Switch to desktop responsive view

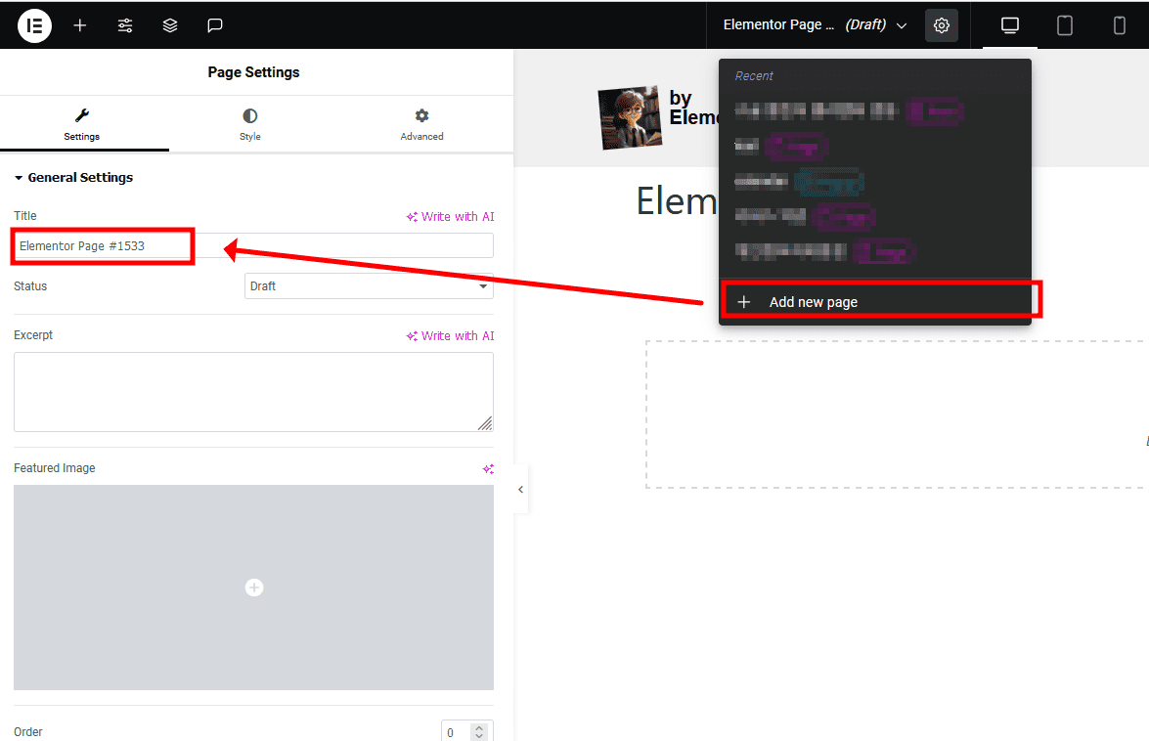(x=1010, y=25)
